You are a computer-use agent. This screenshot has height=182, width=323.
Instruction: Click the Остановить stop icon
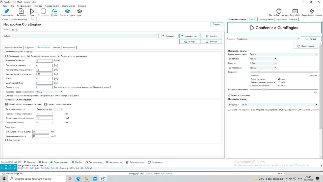(x=43, y=11)
